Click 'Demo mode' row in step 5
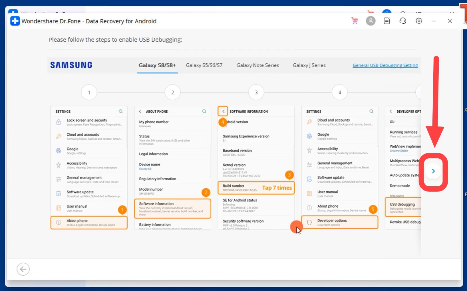Image resolution: width=467 pixels, height=291 pixels. 403,186
